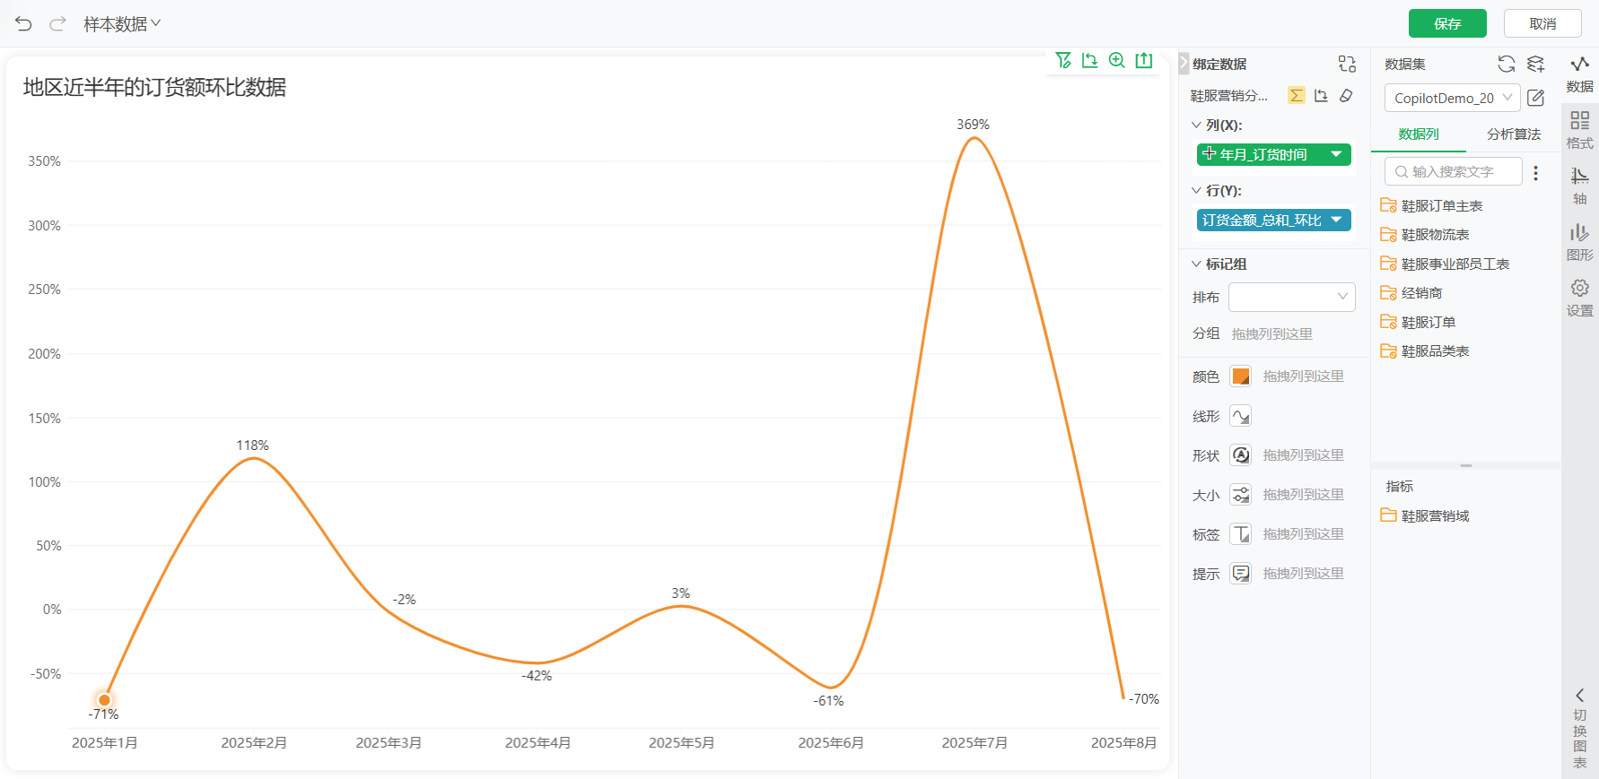The width and height of the screenshot is (1599, 779).
Task: Select the 数据列 tab
Action: (1418, 134)
